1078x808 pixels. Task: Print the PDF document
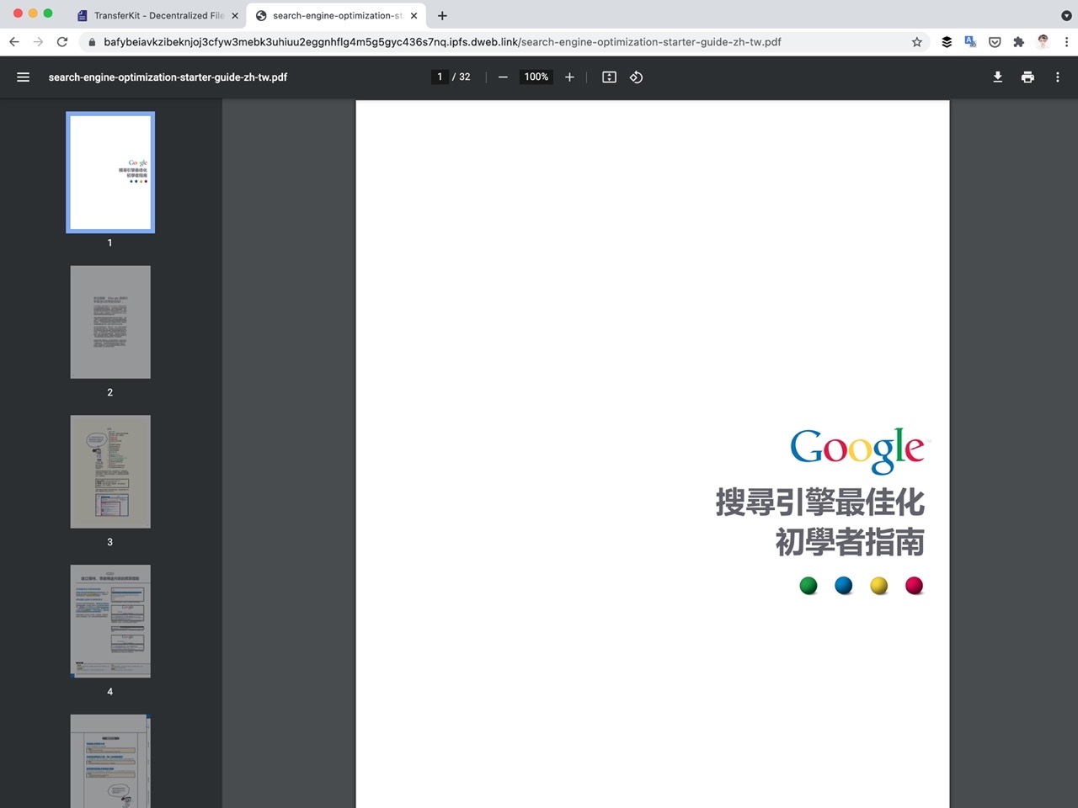pos(1027,77)
